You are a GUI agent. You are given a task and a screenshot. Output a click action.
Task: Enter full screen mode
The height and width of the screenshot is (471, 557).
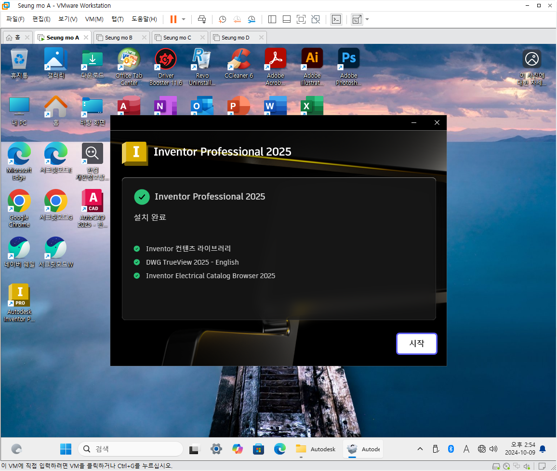301,19
